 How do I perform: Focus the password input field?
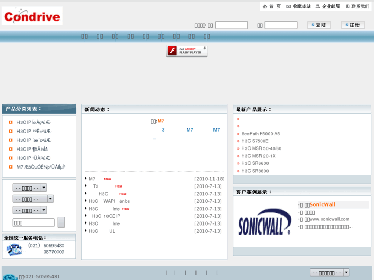point(281,25)
